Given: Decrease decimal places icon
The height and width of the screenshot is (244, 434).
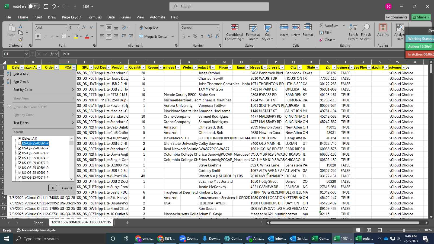Looking at the screenshot, I should tap(217, 36).
